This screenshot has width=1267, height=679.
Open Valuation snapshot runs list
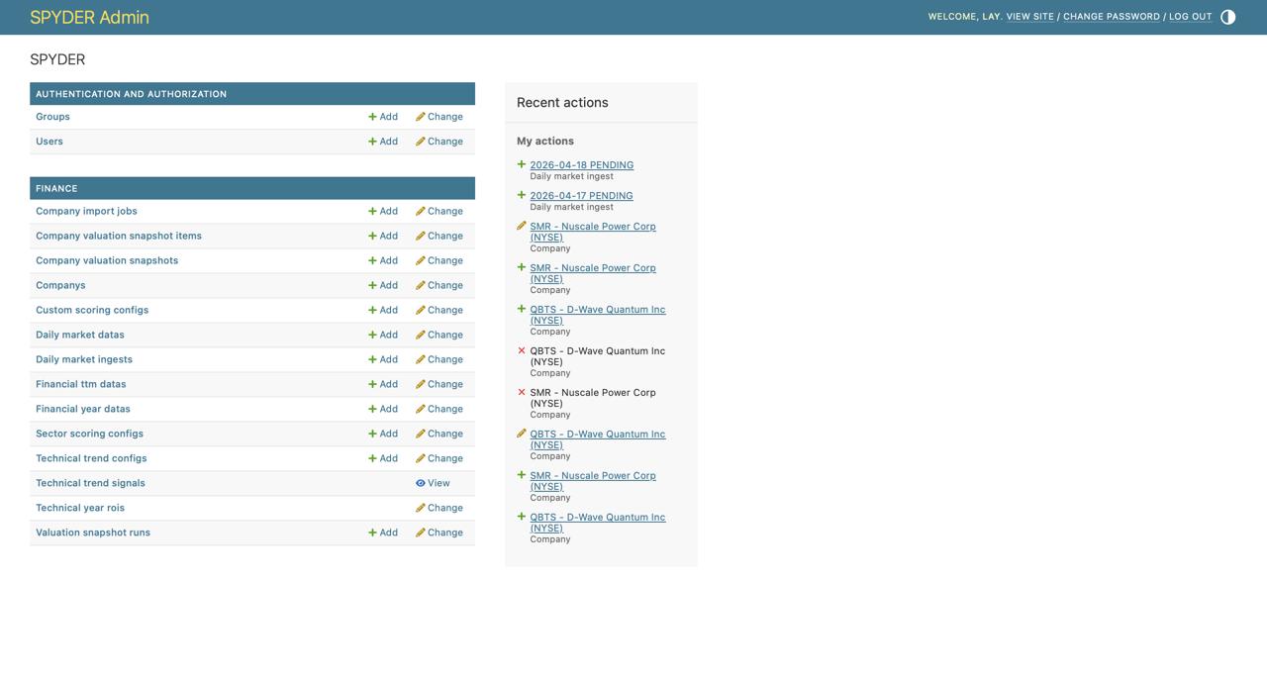[x=93, y=533]
